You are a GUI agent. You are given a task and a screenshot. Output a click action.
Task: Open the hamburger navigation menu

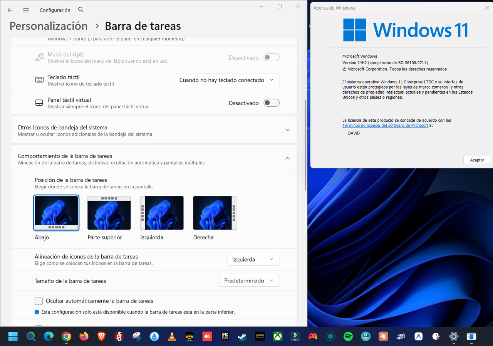click(x=26, y=10)
